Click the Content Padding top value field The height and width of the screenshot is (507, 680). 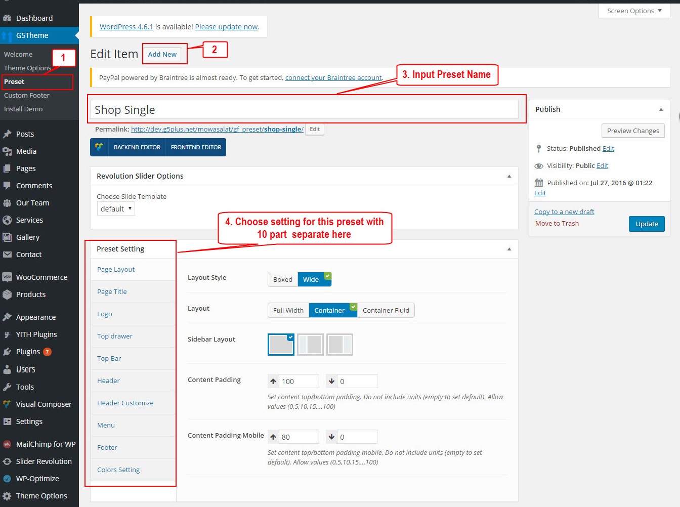pos(299,381)
